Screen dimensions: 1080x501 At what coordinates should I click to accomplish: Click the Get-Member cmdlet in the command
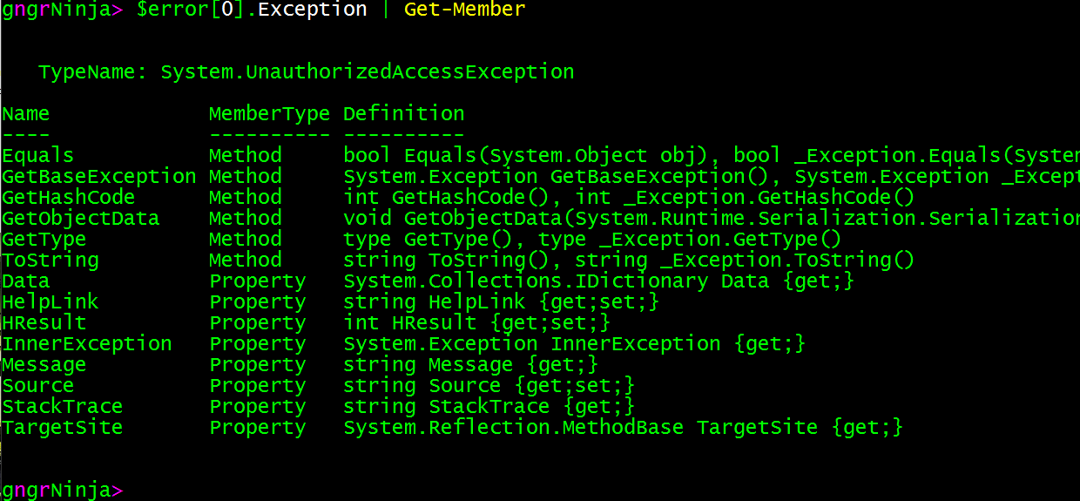(464, 10)
